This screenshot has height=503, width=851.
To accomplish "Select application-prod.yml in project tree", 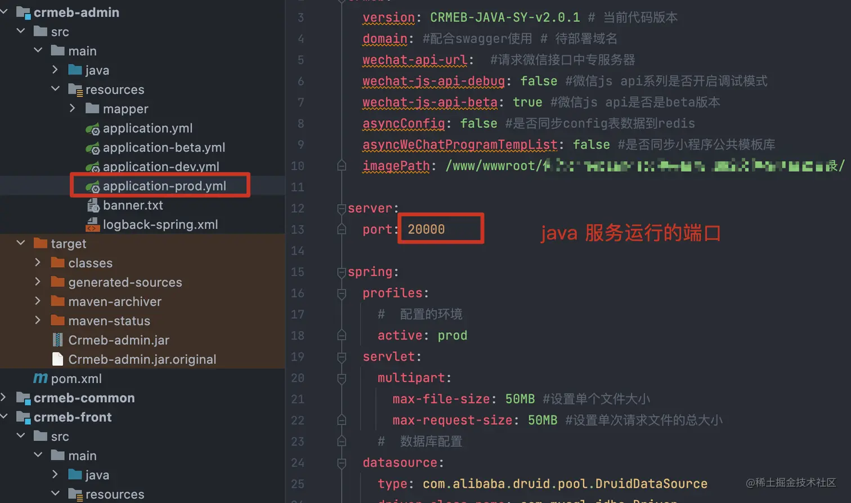I will pyautogui.click(x=164, y=186).
